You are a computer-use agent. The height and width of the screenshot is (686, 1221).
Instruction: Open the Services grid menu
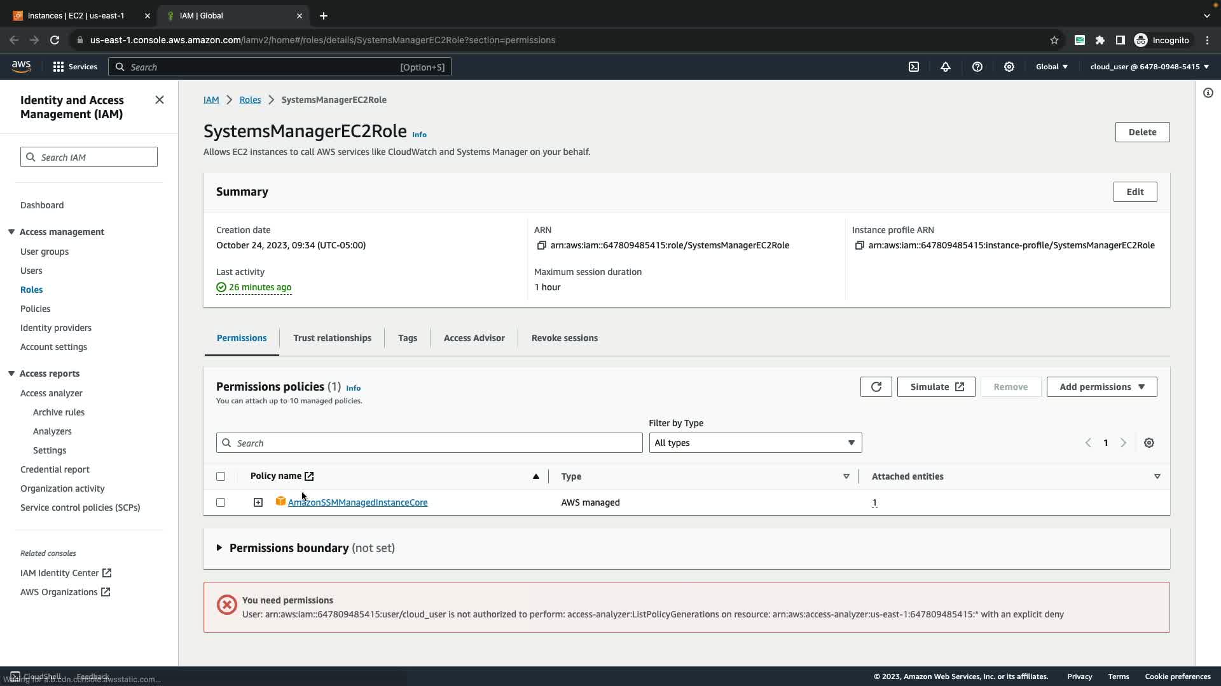coord(59,67)
